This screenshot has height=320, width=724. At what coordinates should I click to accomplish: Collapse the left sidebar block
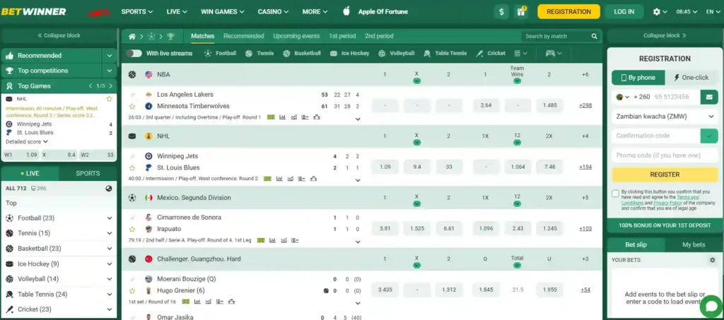[x=59, y=35]
